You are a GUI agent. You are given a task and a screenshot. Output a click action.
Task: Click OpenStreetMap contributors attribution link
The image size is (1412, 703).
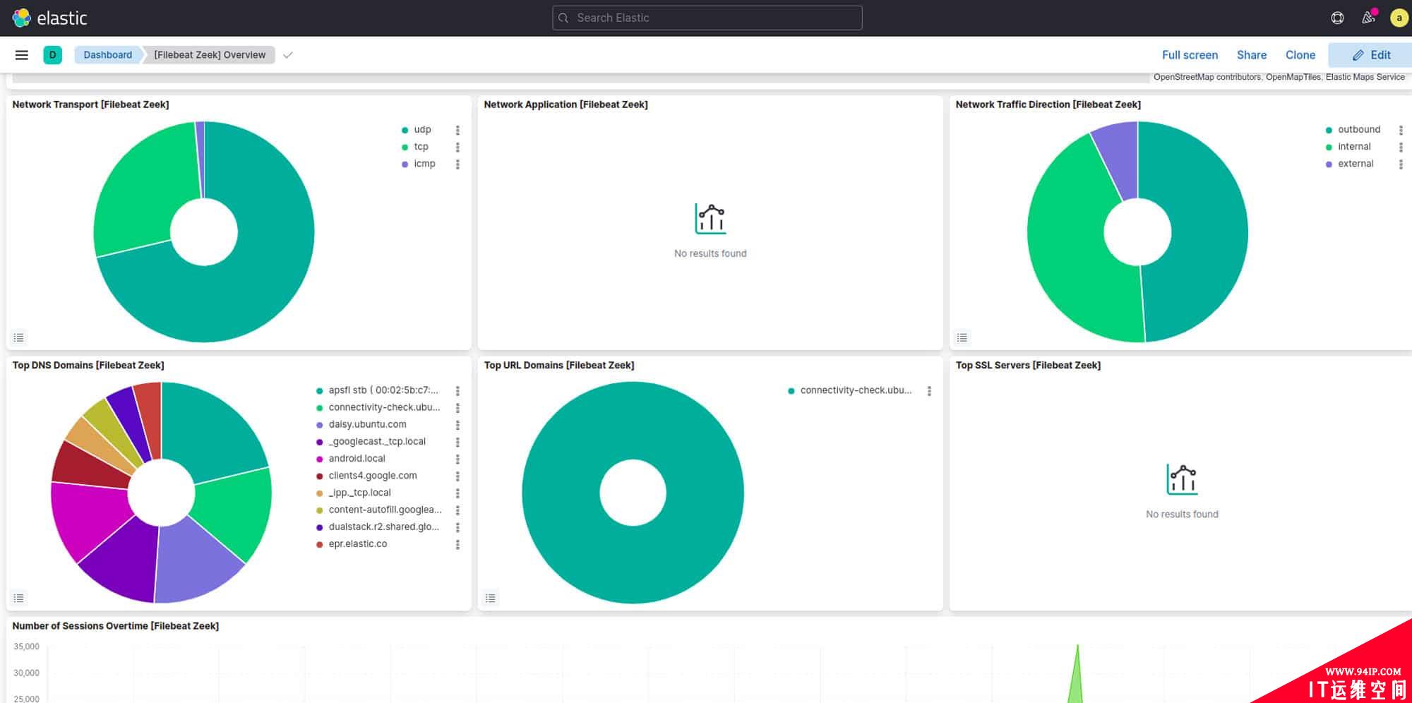(x=1207, y=77)
